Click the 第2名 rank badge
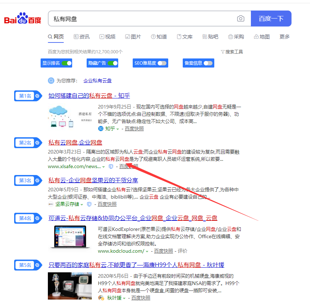The width and height of the screenshot is (310, 305). [x=28, y=143]
